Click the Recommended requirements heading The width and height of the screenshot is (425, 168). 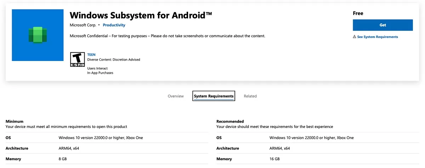pyautogui.click(x=230, y=121)
